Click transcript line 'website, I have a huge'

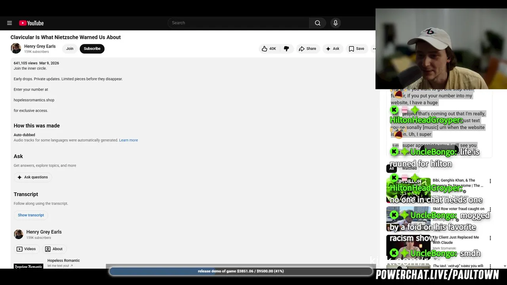coord(414,103)
